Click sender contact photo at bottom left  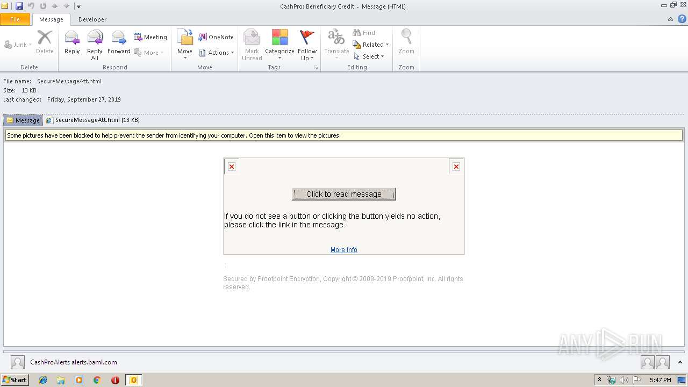coord(18,362)
